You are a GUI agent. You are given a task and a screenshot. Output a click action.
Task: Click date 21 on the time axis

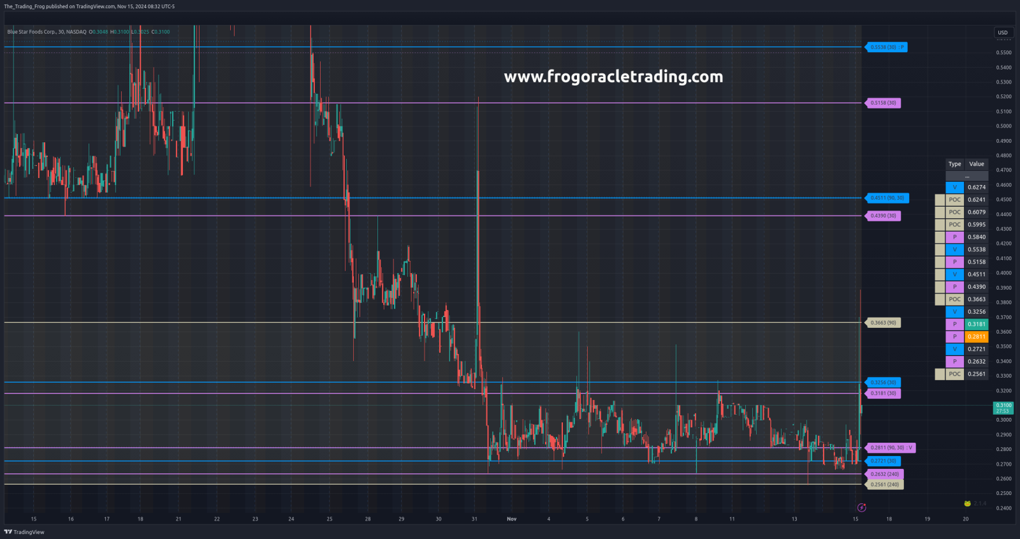click(x=178, y=519)
